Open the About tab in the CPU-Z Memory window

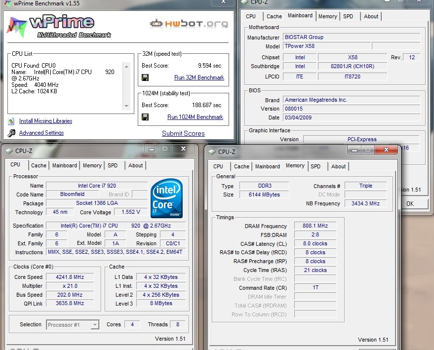[338, 166]
